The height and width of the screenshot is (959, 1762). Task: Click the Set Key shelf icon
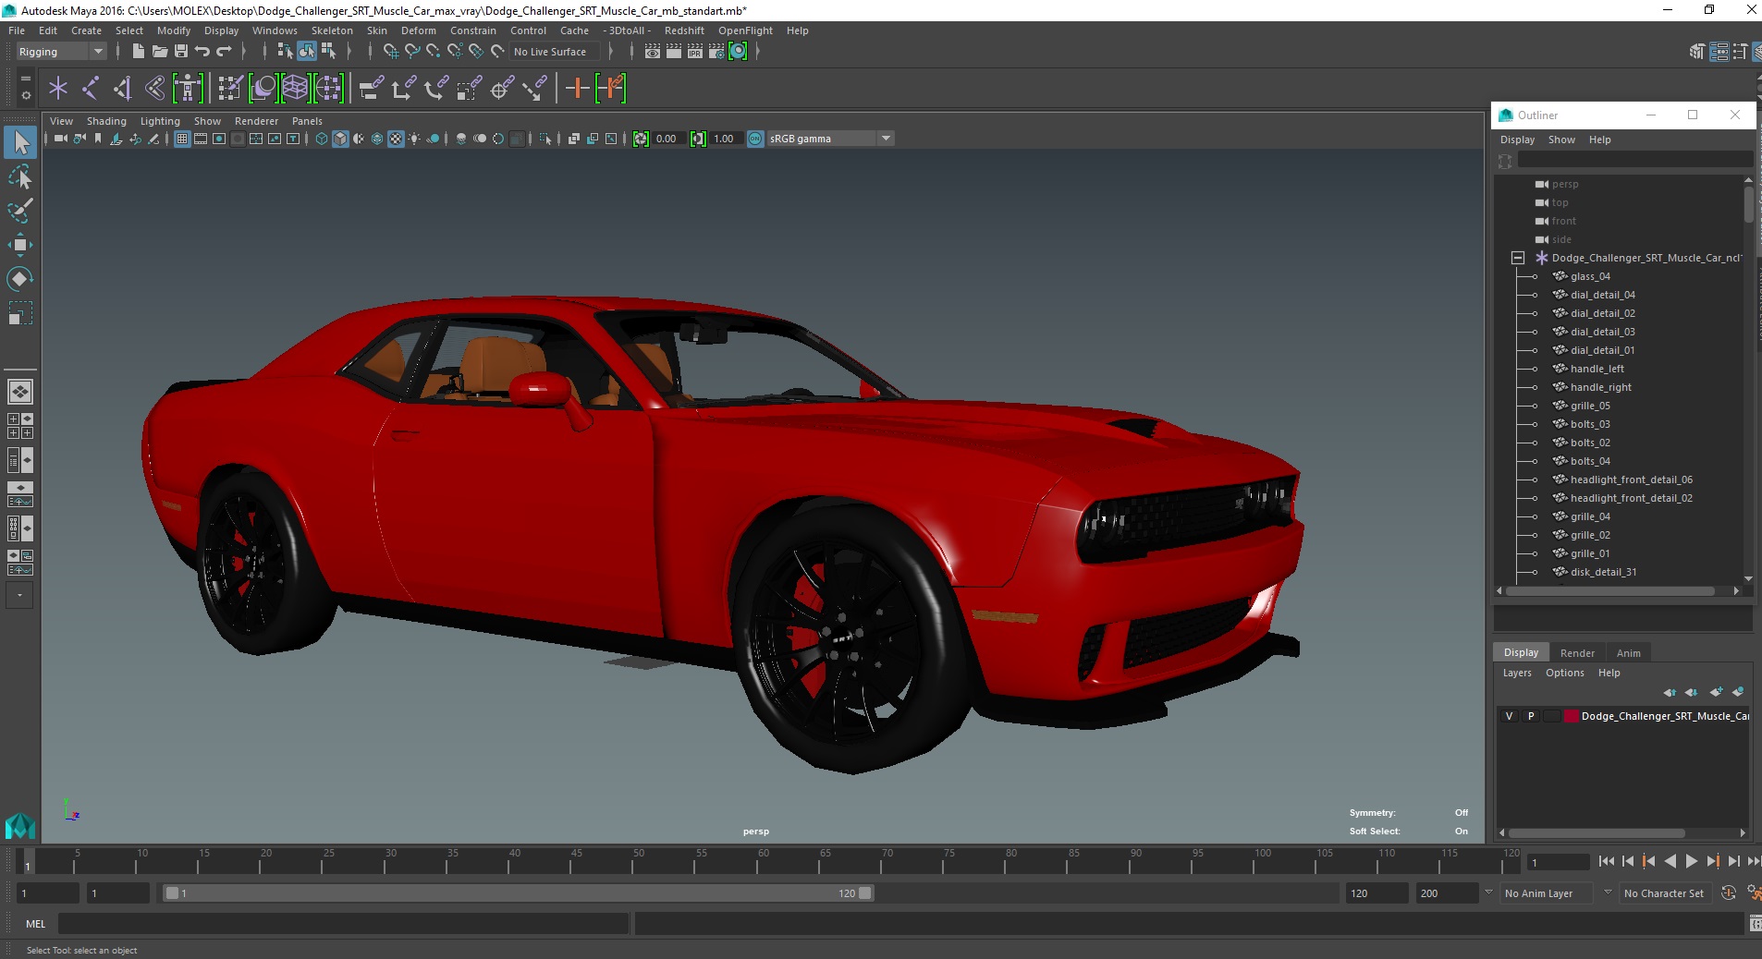pos(577,89)
